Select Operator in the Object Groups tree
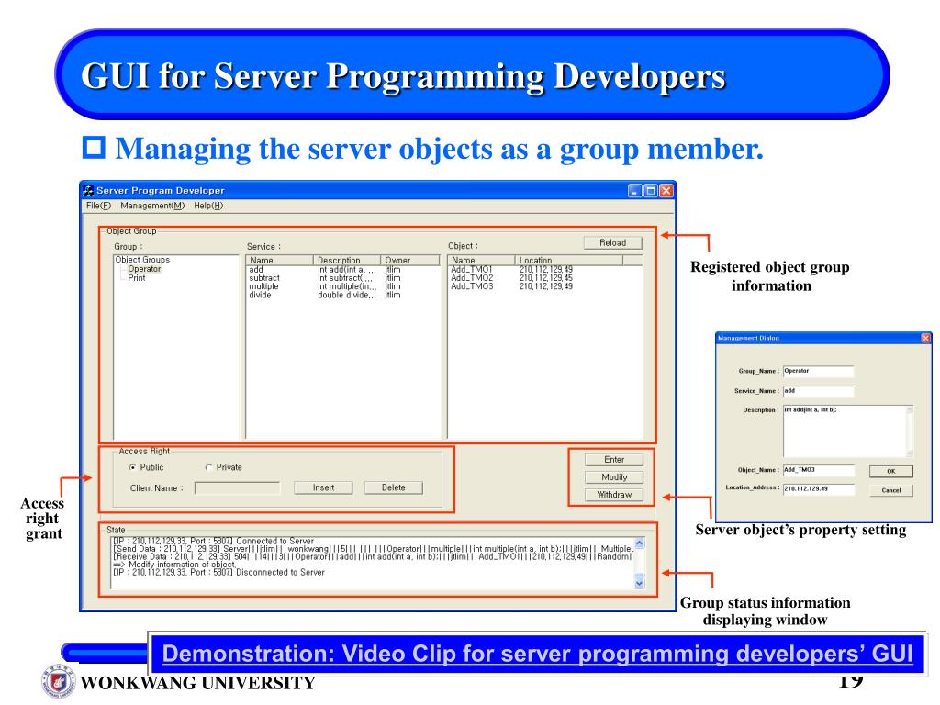 click(144, 269)
